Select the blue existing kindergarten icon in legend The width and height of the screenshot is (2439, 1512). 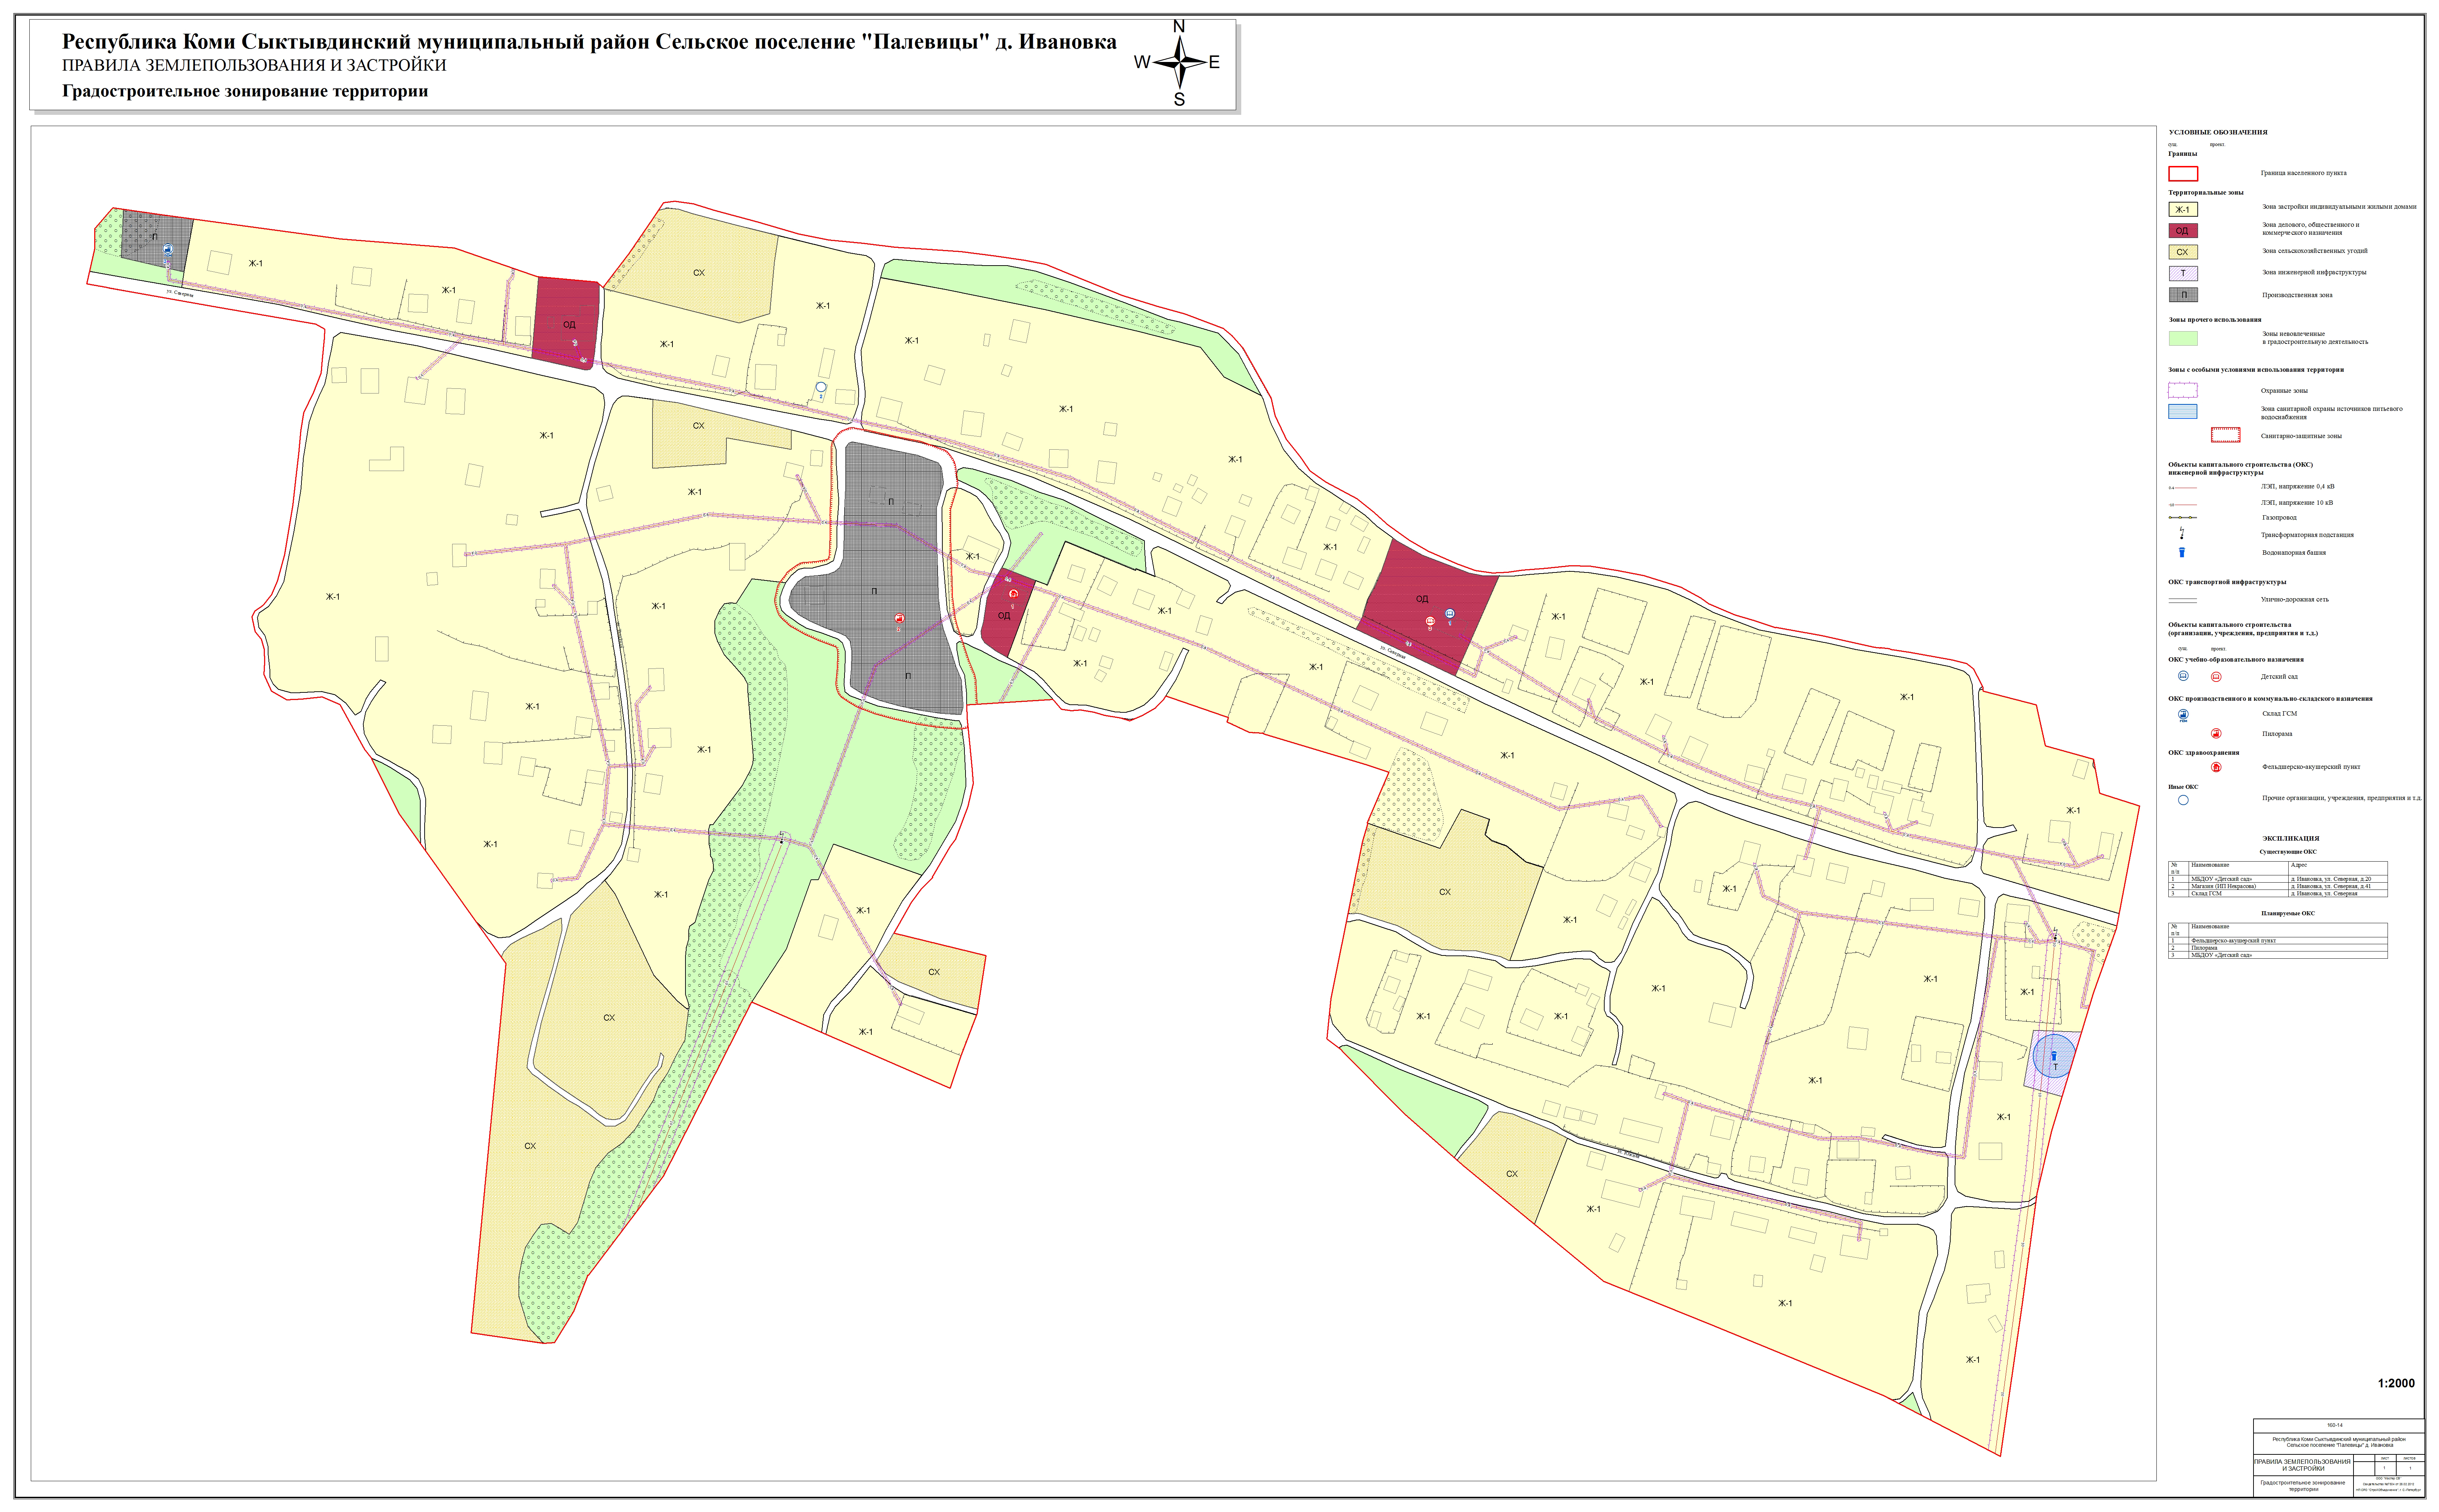coord(2183,676)
